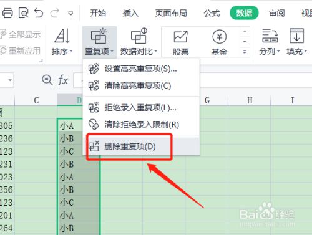Image resolution: width=312 pixels, height=235 pixels.
Task: Switch to 页面布局 tab
Action: 171,13
